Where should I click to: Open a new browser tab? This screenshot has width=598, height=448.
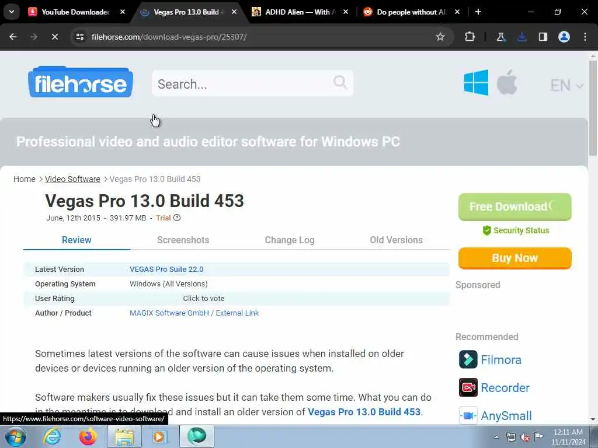[478, 12]
